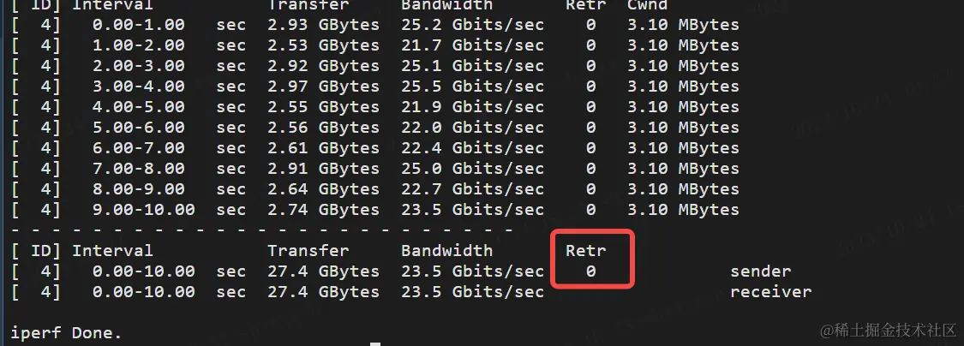Click the 9.00-10.00 interval text
The image size is (964, 346).
(x=144, y=210)
